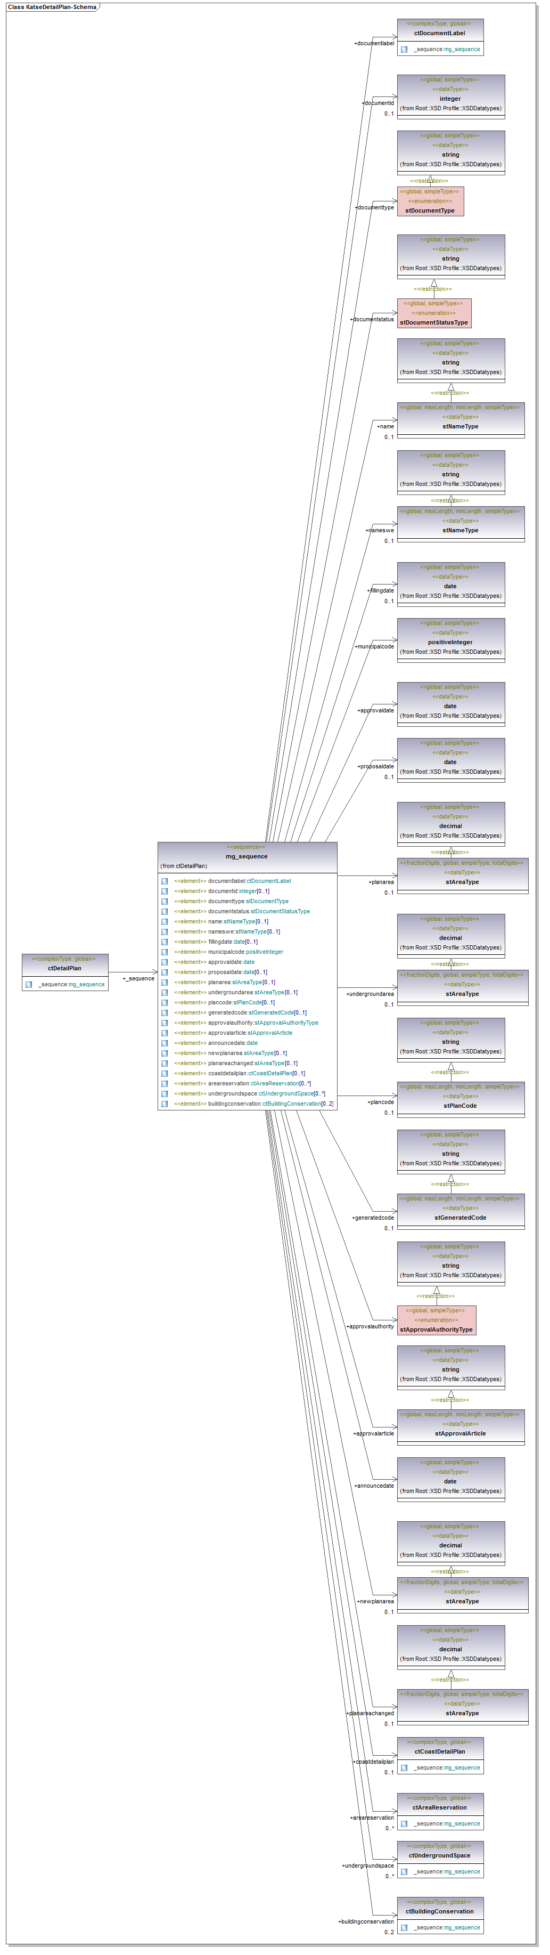The width and height of the screenshot is (550, 1955).
Task: Open the Class KatseDetailPlan-Schema diagram tab
Action: [52, 7]
